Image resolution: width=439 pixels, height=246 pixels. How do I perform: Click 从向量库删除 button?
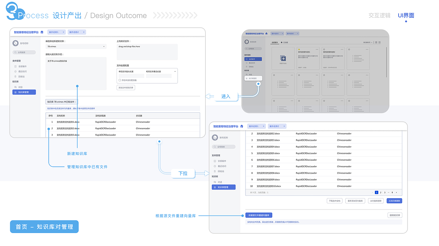(376, 201)
